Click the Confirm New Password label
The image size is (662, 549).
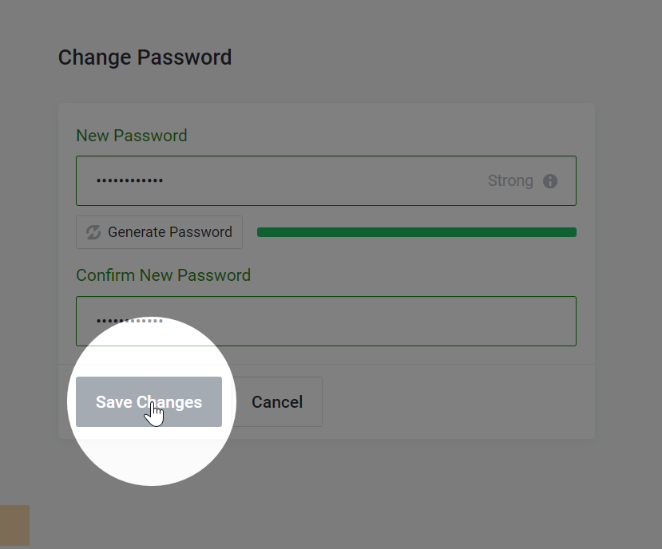point(164,275)
